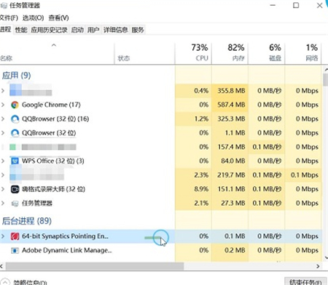Click the 简略信息 toggle button

click(x=24, y=282)
